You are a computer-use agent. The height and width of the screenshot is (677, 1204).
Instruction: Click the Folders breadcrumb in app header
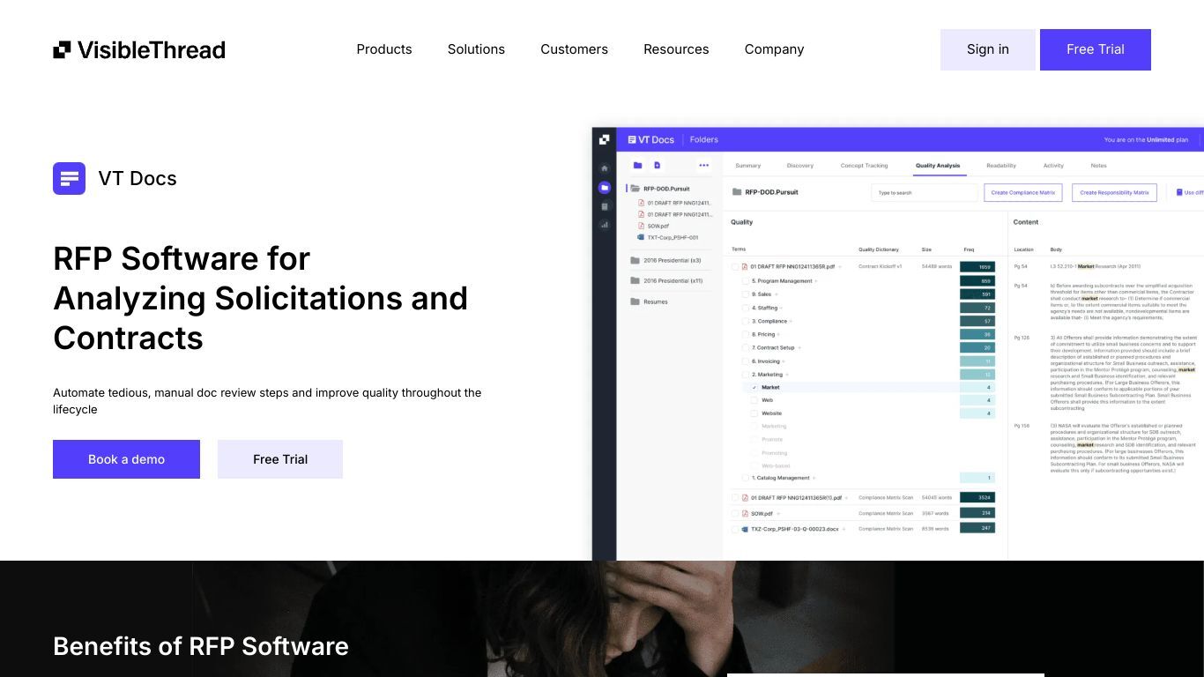(x=704, y=139)
